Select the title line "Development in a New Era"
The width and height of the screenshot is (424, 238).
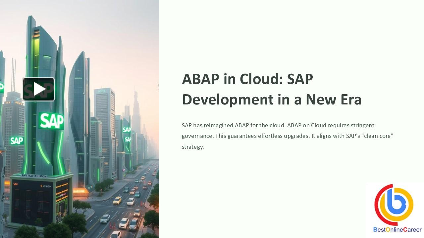(x=272, y=99)
